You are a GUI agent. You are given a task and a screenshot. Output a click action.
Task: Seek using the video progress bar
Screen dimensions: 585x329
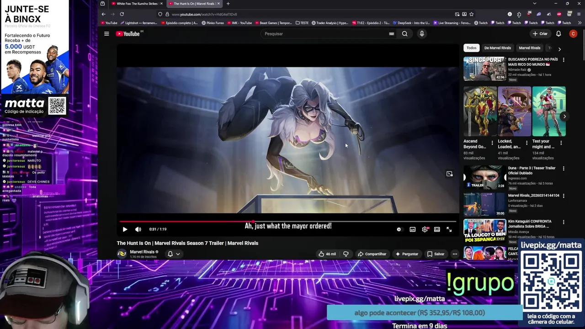(x=288, y=221)
